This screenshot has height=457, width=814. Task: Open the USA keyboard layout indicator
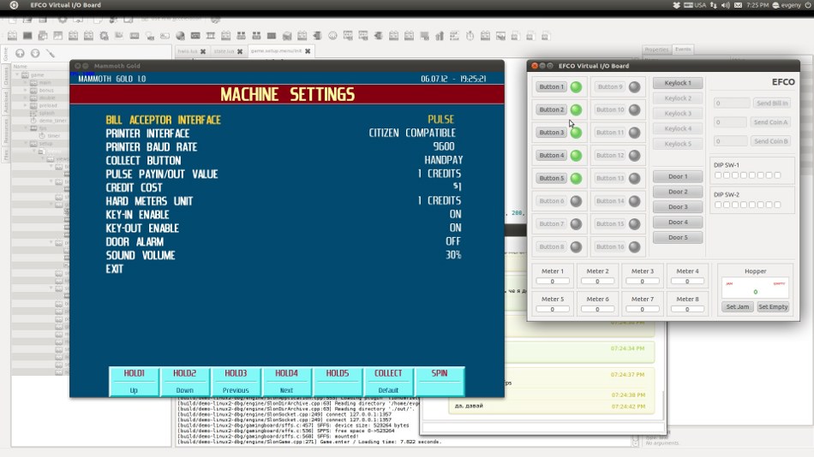695,5
